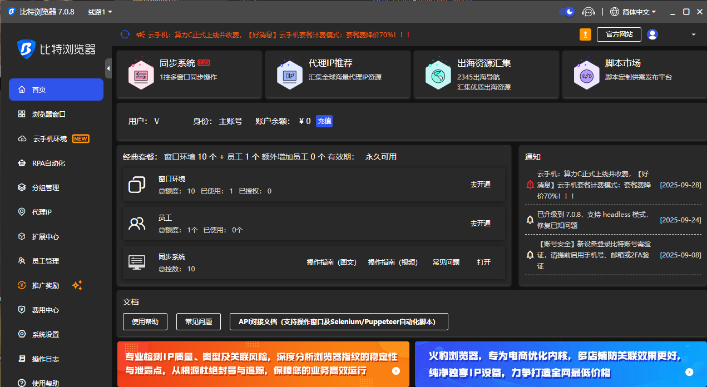
Task: Click 打开 to launch the sync system
Action: tap(484, 262)
